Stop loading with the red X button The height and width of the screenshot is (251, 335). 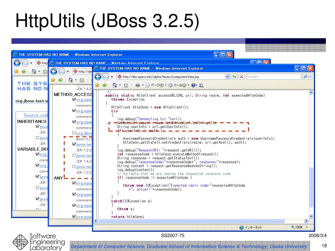[241, 76]
